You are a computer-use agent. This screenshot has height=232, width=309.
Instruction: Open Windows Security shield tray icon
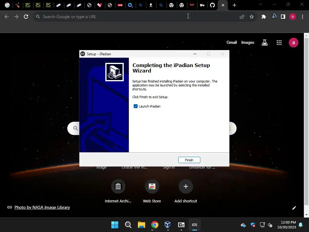(253, 225)
